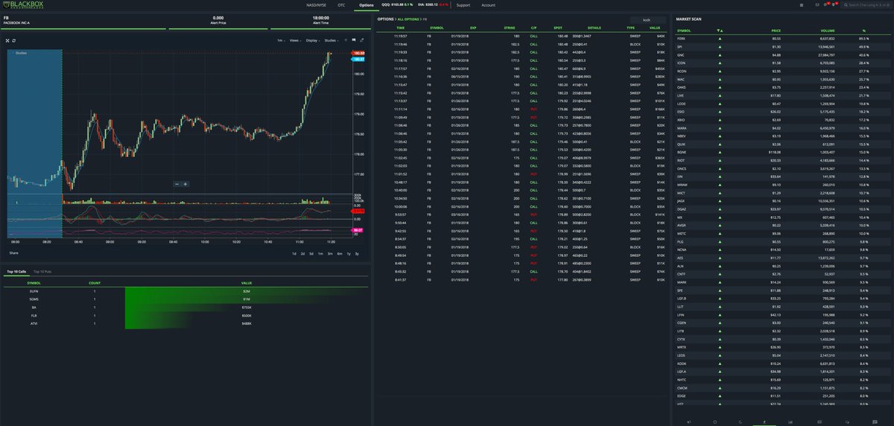
Task: Switch to the OTC tab
Action: click(x=341, y=5)
